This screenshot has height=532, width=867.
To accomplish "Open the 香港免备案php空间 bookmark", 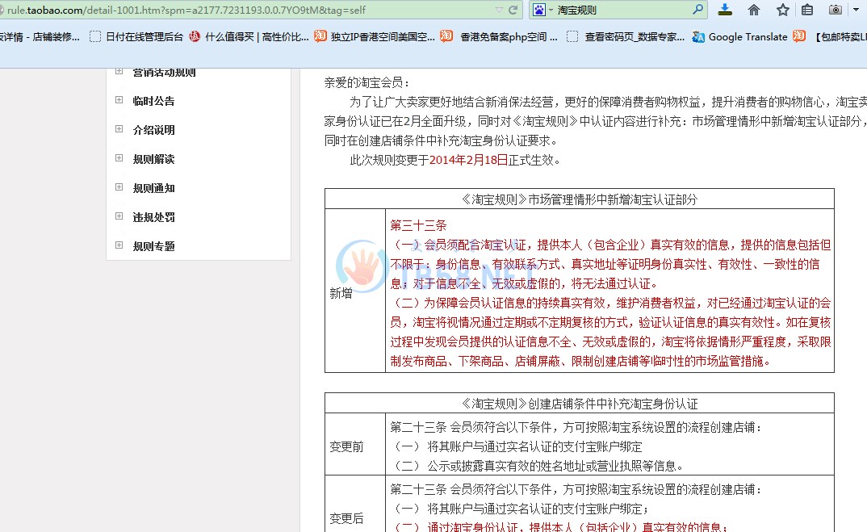I will click(x=500, y=37).
